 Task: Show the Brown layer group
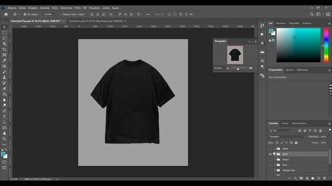coord(270,160)
